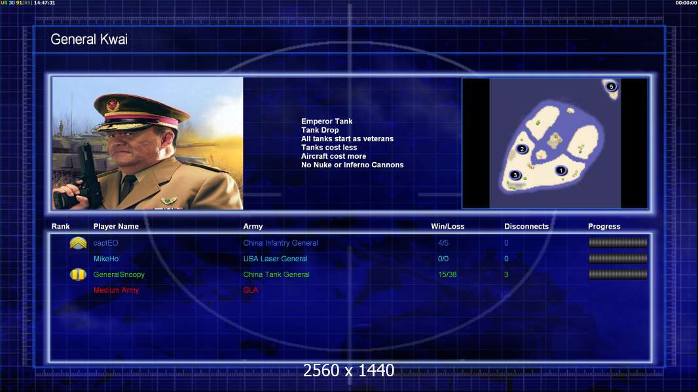Click the 14:47:31 clock readout
The height and width of the screenshot is (392, 698).
tap(45, 3)
